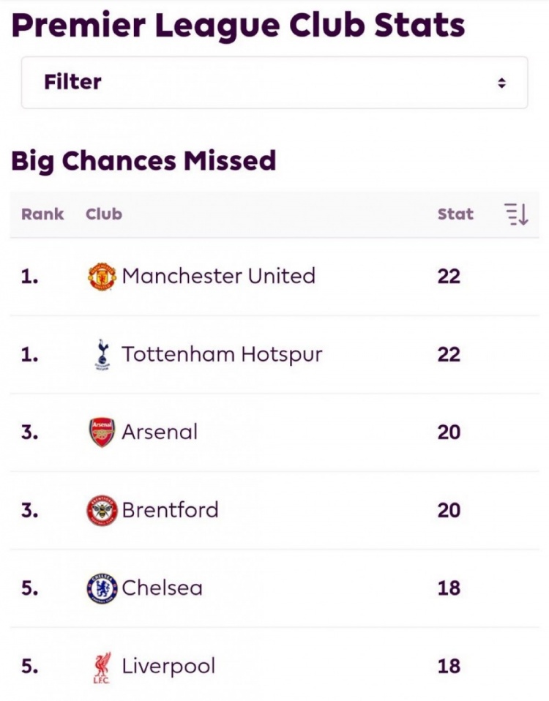This screenshot has width=549, height=701.
Task: Open the Manchester United club link
Action: click(x=219, y=276)
